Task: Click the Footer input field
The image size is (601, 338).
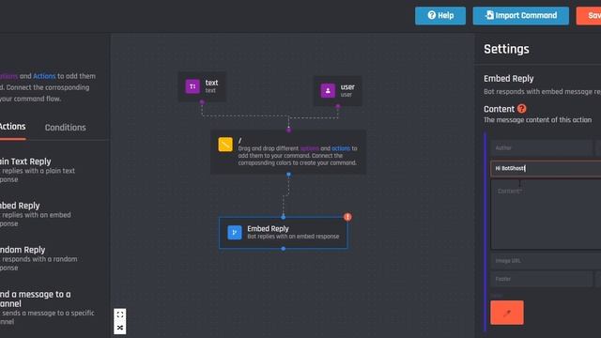Action: [542, 279]
